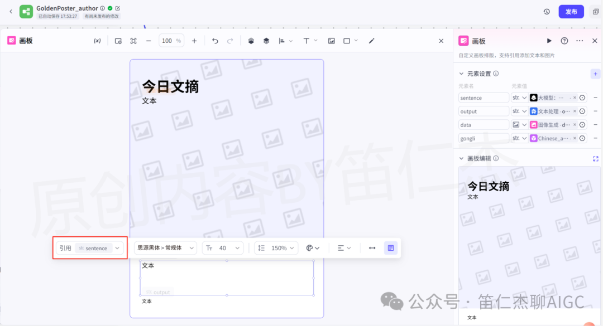Open the alignment tool dropdown

pos(285,41)
